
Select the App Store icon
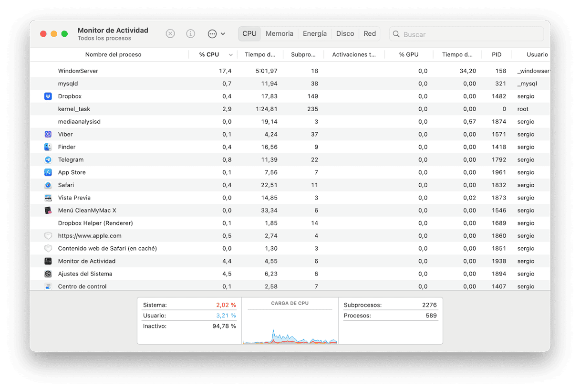point(48,172)
